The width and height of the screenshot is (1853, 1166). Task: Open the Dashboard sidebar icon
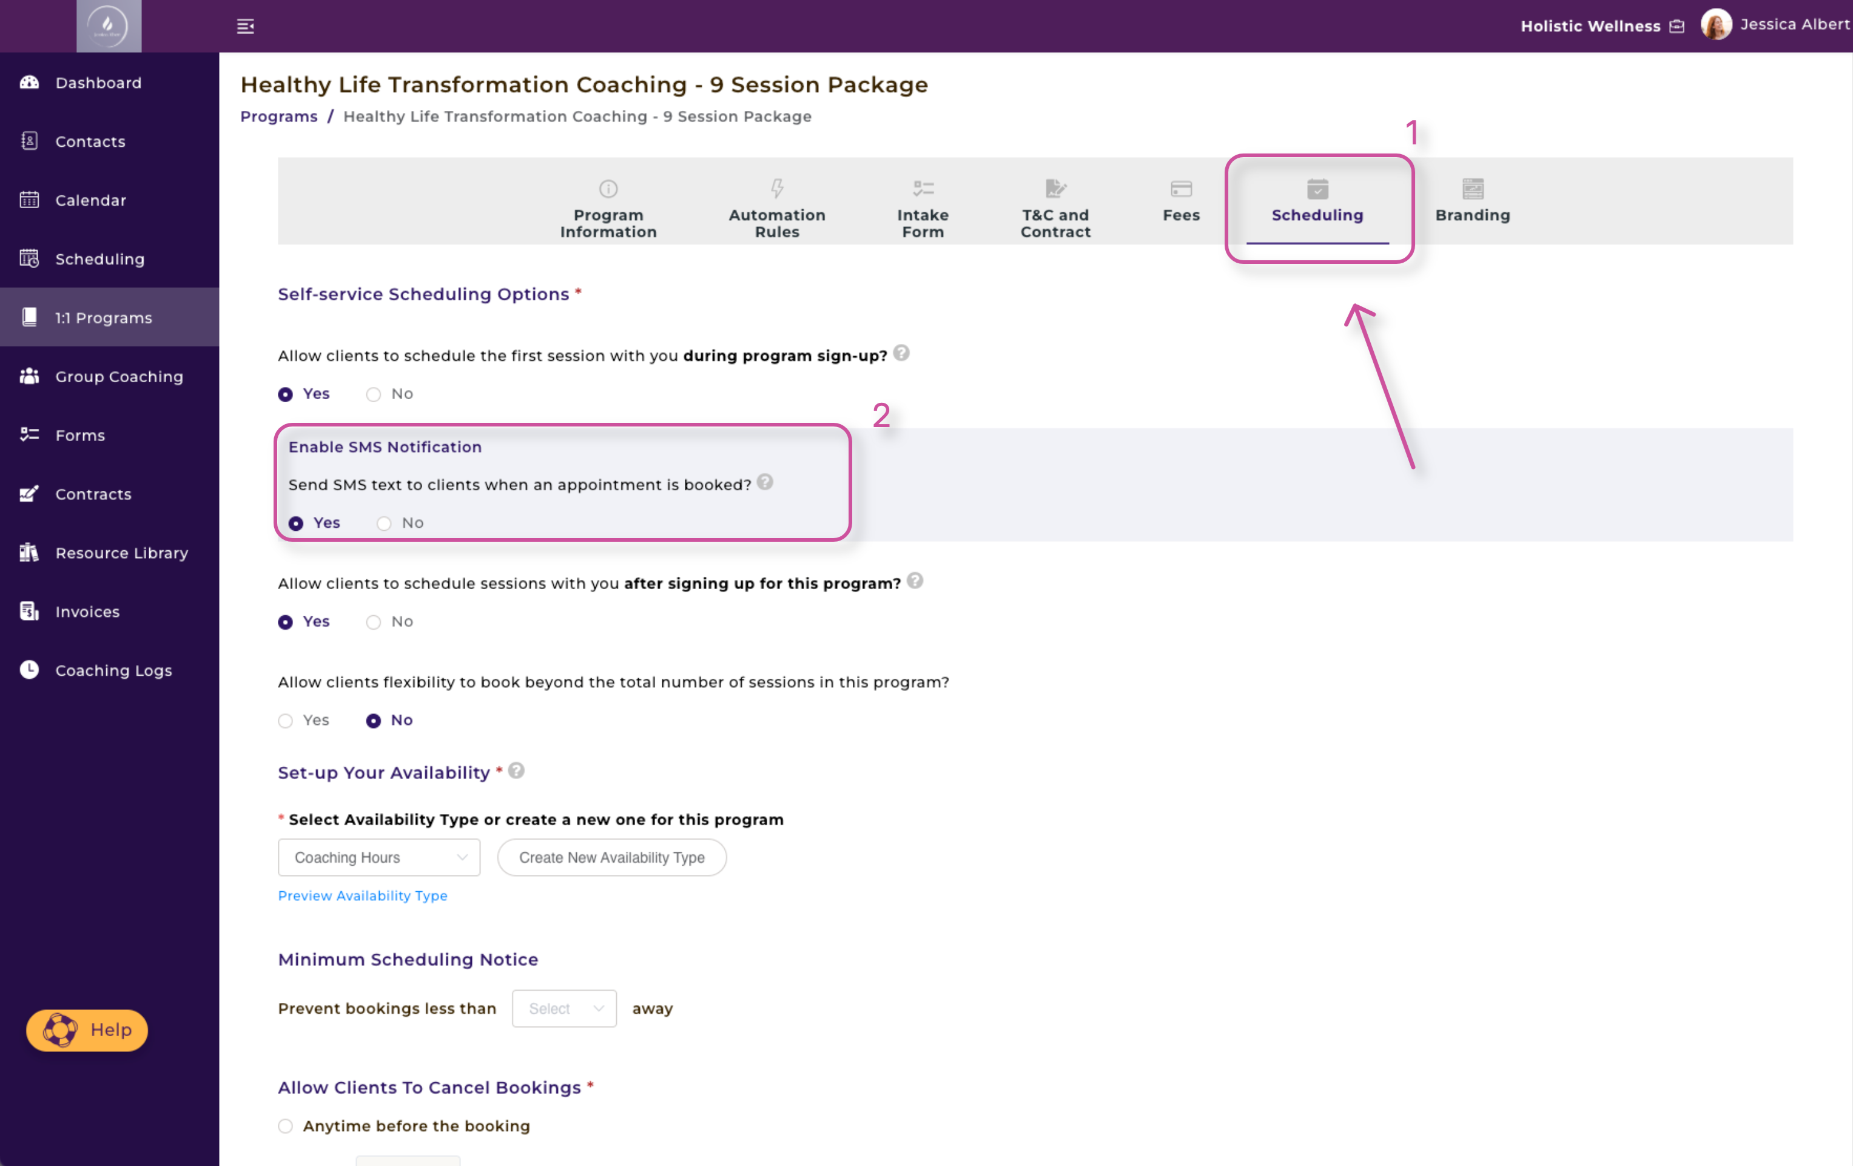[29, 83]
